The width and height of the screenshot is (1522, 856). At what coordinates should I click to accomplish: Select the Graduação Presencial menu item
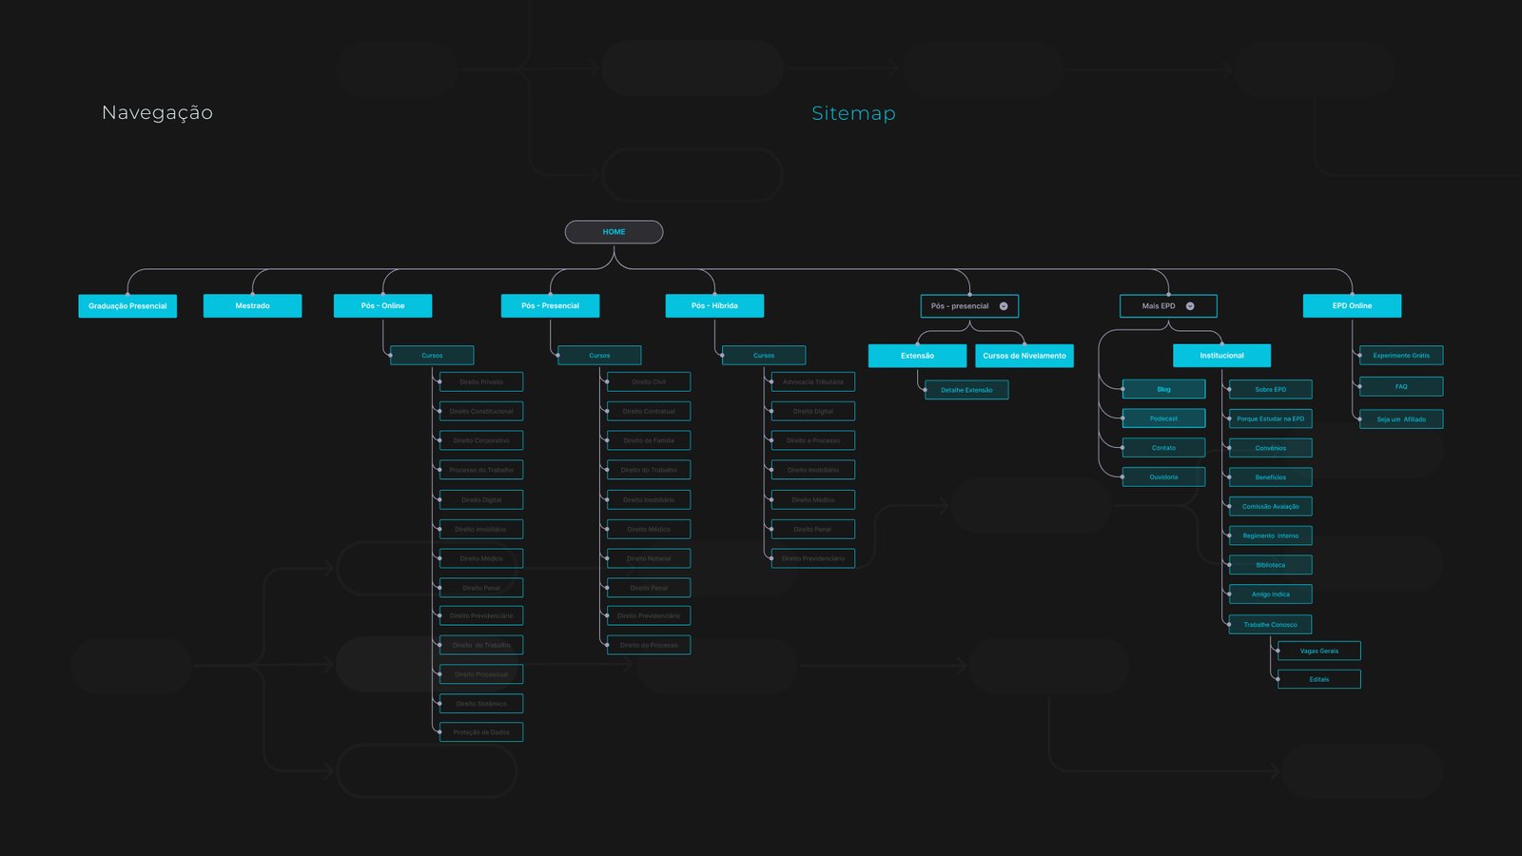127,306
